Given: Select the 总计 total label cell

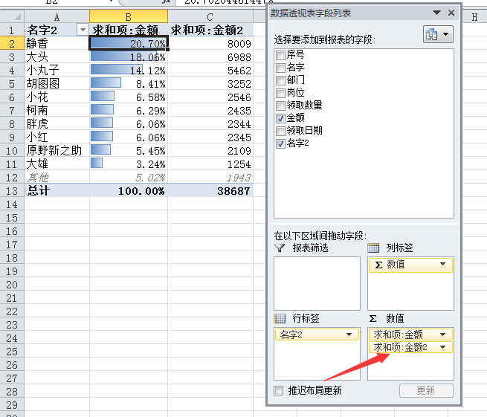Looking at the screenshot, I should (57, 190).
